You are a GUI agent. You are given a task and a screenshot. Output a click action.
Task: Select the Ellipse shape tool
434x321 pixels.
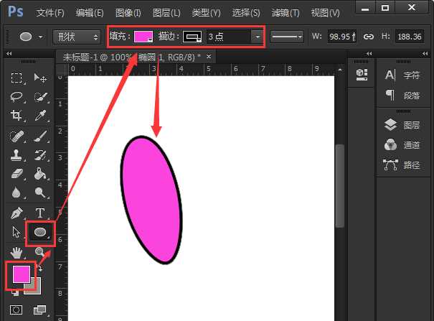pos(39,232)
